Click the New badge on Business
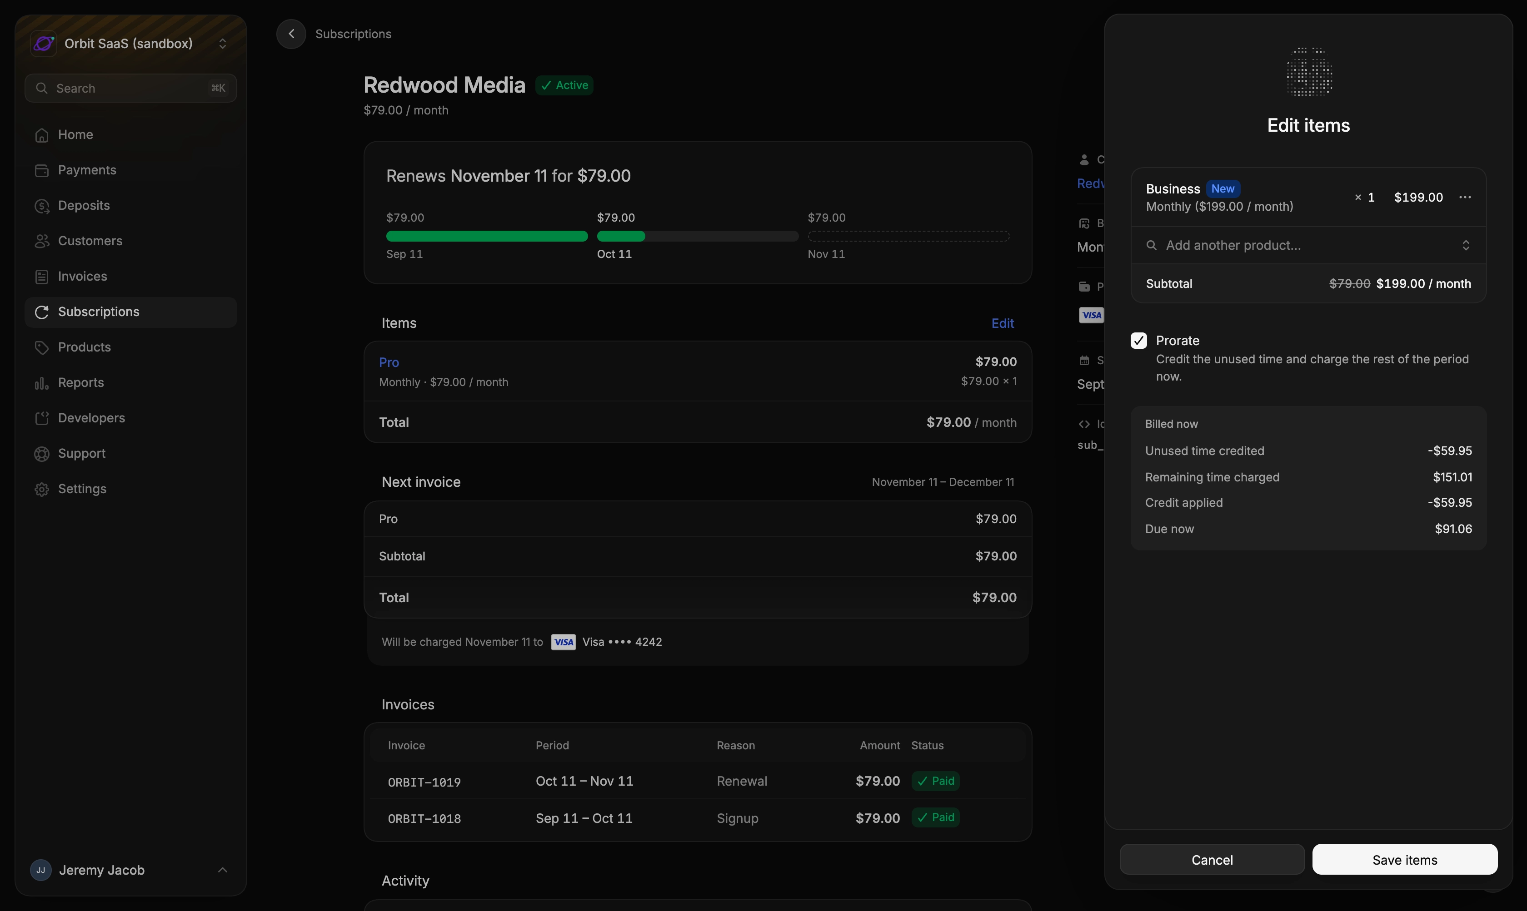 (1223, 188)
